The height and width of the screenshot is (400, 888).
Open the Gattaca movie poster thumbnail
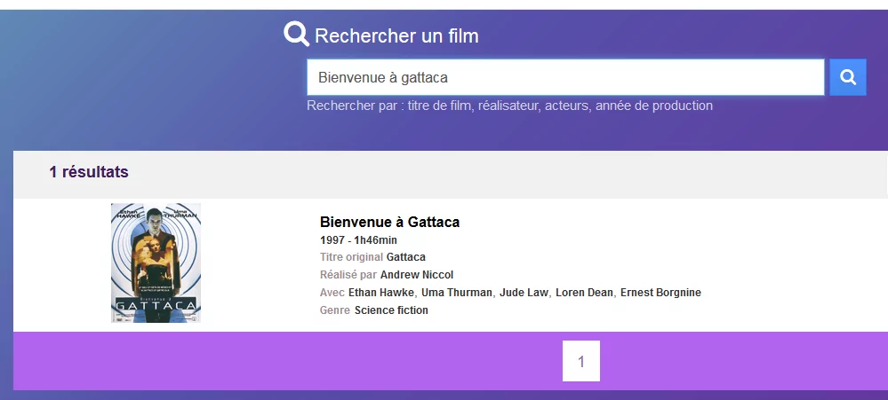156,263
